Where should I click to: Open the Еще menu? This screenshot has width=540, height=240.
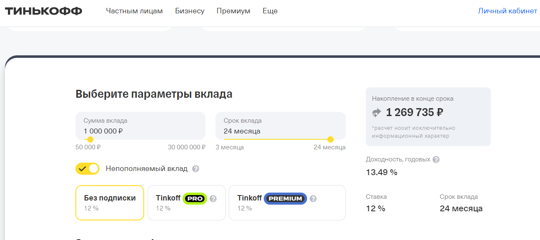[x=270, y=11]
